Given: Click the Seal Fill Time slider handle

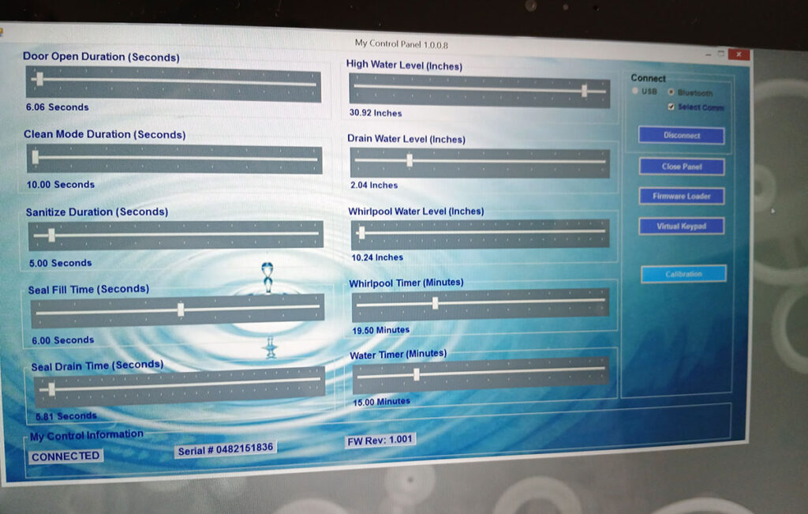Looking at the screenshot, I should coord(181,310).
